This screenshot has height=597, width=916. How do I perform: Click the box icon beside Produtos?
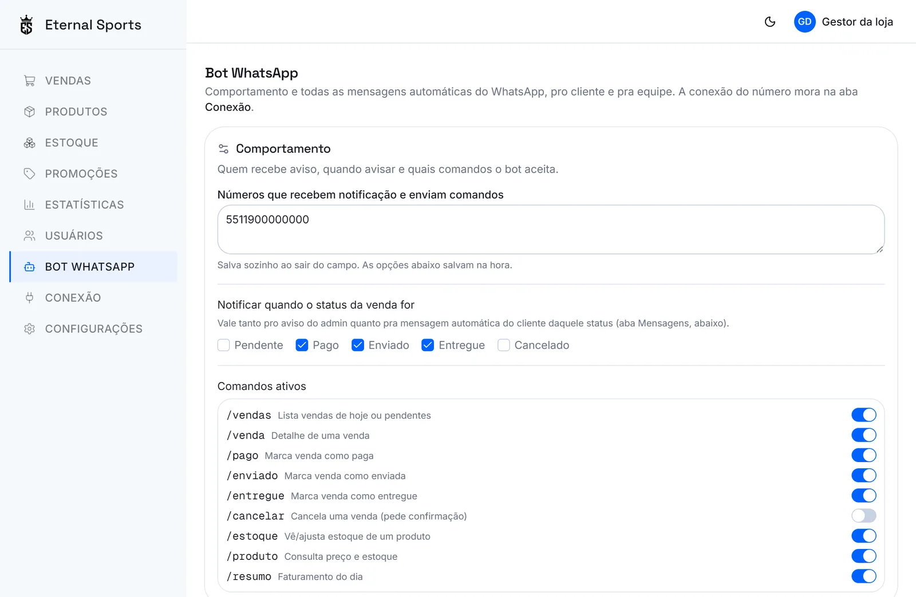30,112
